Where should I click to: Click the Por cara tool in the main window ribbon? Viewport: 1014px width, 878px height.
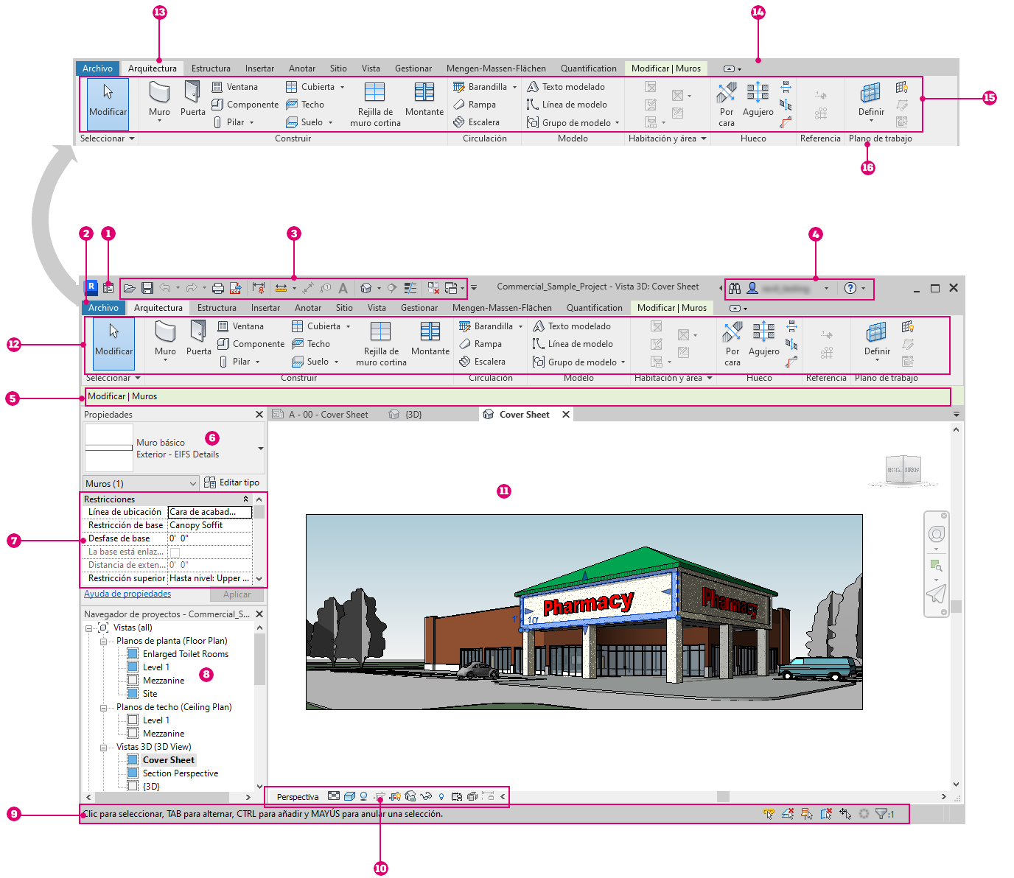[732, 343]
